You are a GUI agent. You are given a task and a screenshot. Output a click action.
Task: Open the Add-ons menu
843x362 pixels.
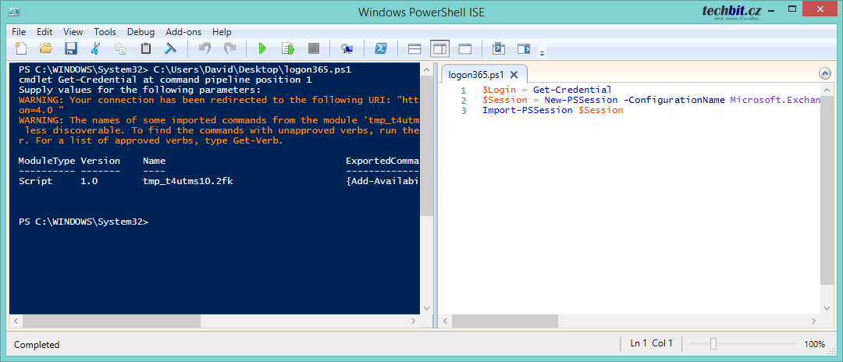tap(183, 32)
